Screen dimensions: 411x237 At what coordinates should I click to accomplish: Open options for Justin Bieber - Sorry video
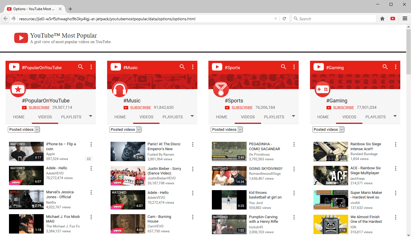pos(193,169)
